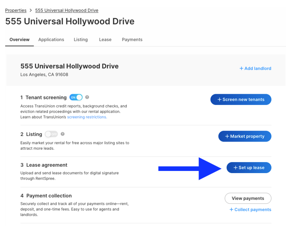The image size is (286, 226).
Task: Click the View payments button
Action: pos(248,198)
